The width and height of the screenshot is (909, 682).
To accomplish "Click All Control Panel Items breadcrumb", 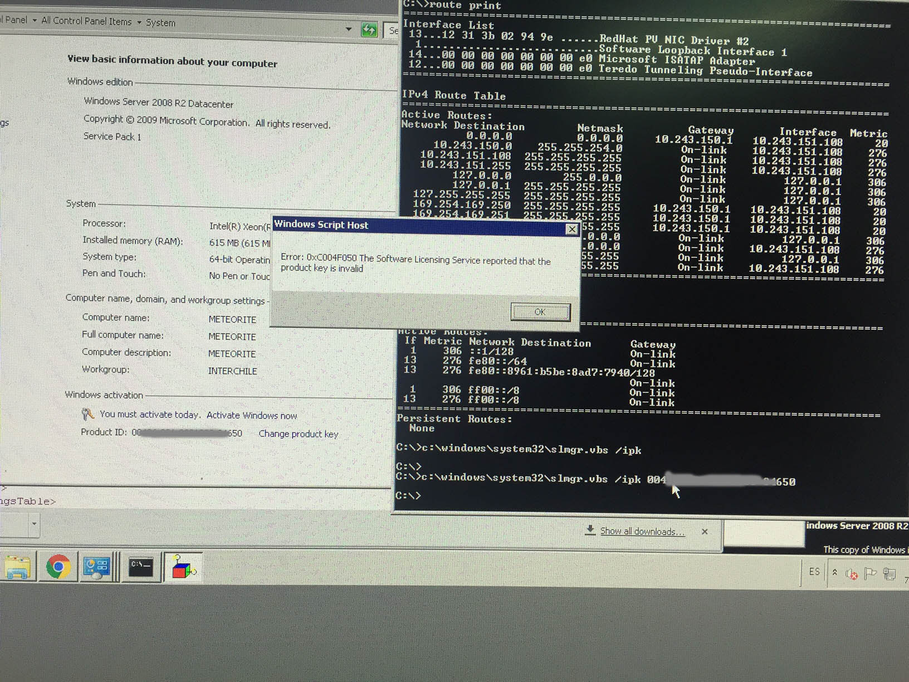I will click(86, 21).
